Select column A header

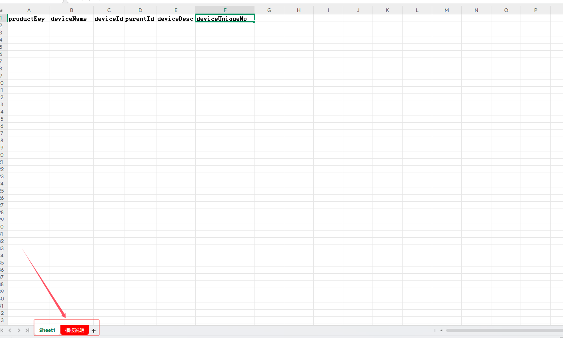click(29, 10)
